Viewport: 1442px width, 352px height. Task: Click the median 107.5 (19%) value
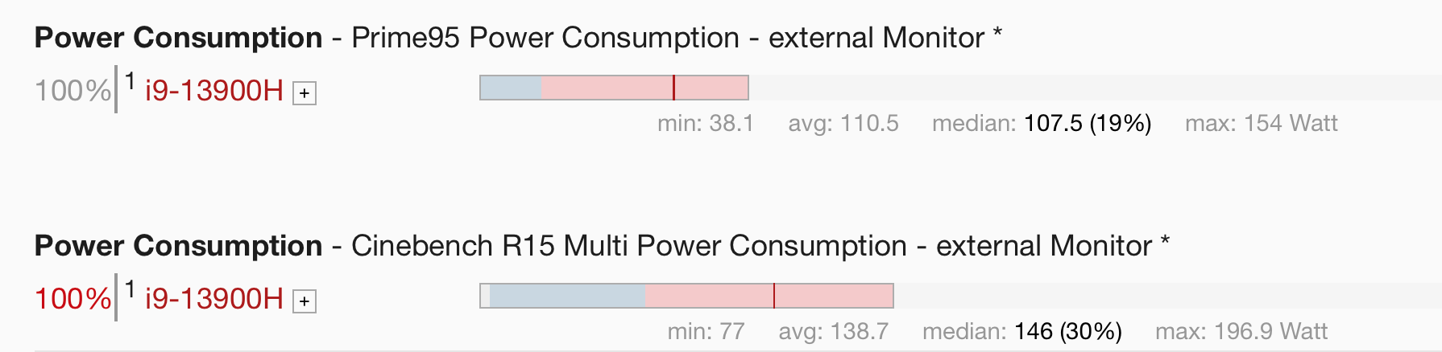(x=1087, y=123)
